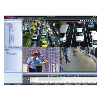Click the calendar icon in timeline bar

(x=78, y=76)
